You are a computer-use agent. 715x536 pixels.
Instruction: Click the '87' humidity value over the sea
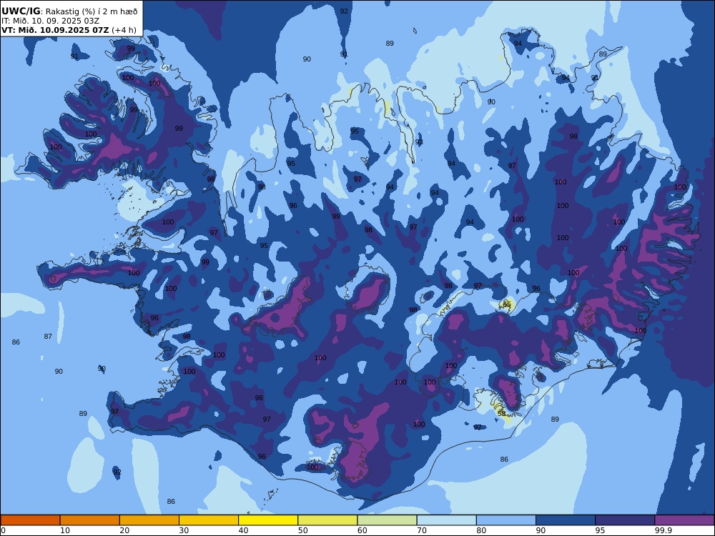point(48,337)
